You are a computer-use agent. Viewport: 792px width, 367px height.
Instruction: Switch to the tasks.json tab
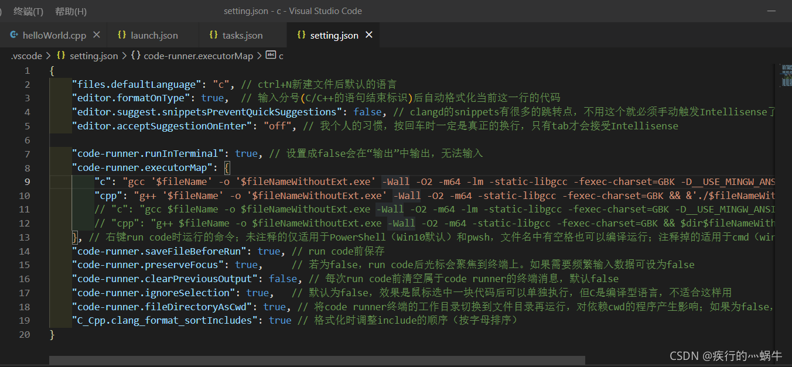(x=243, y=35)
